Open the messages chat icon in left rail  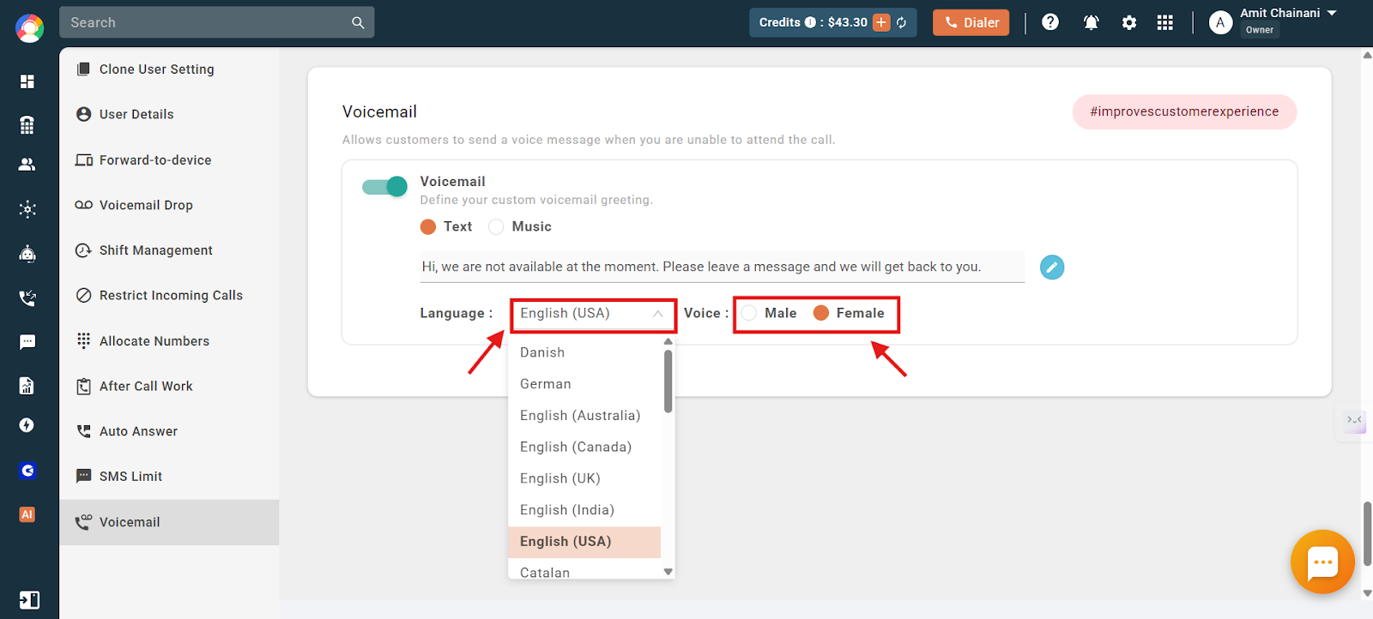[x=27, y=342]
